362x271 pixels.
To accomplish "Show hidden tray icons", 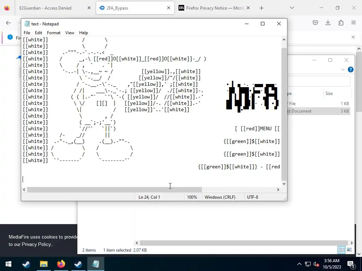I will click(x=299, y=264).
